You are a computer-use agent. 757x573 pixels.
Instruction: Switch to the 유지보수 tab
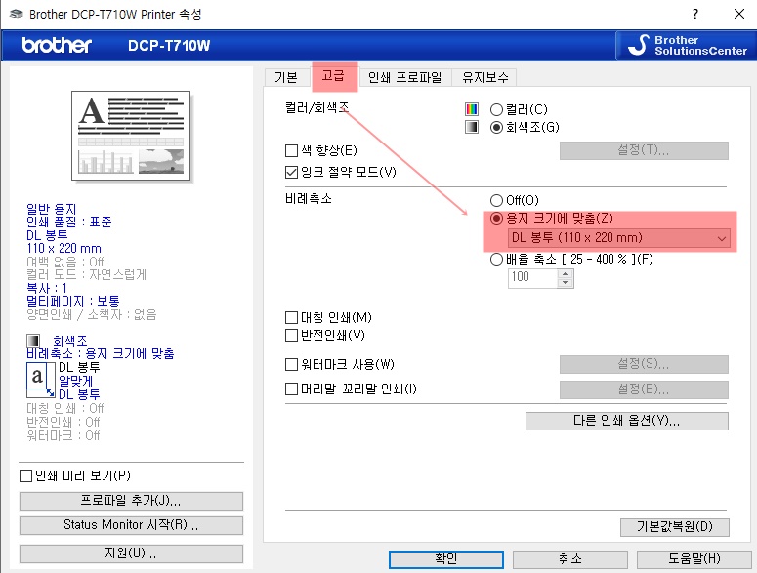tap(485, 78)
